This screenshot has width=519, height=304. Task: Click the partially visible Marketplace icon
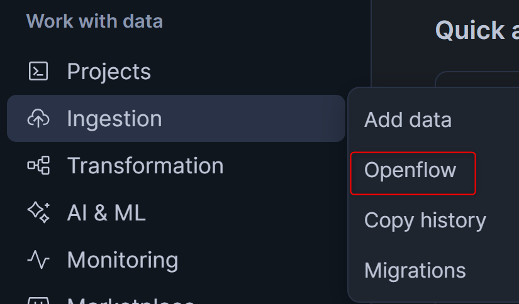click(x=38, y=301)
